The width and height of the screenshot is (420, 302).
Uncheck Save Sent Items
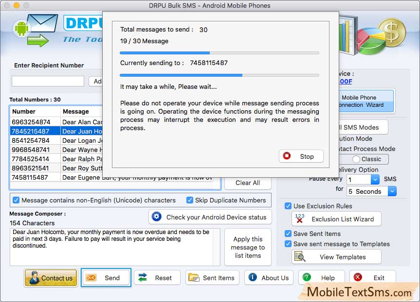[x=288, y=234]
